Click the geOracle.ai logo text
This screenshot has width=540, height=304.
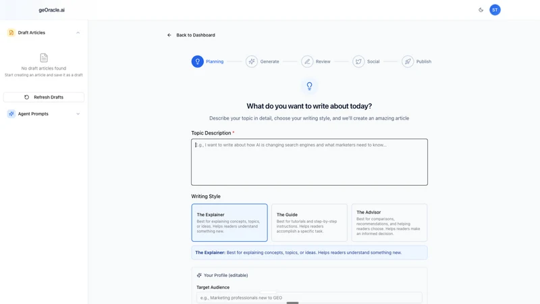pos(52,10)
